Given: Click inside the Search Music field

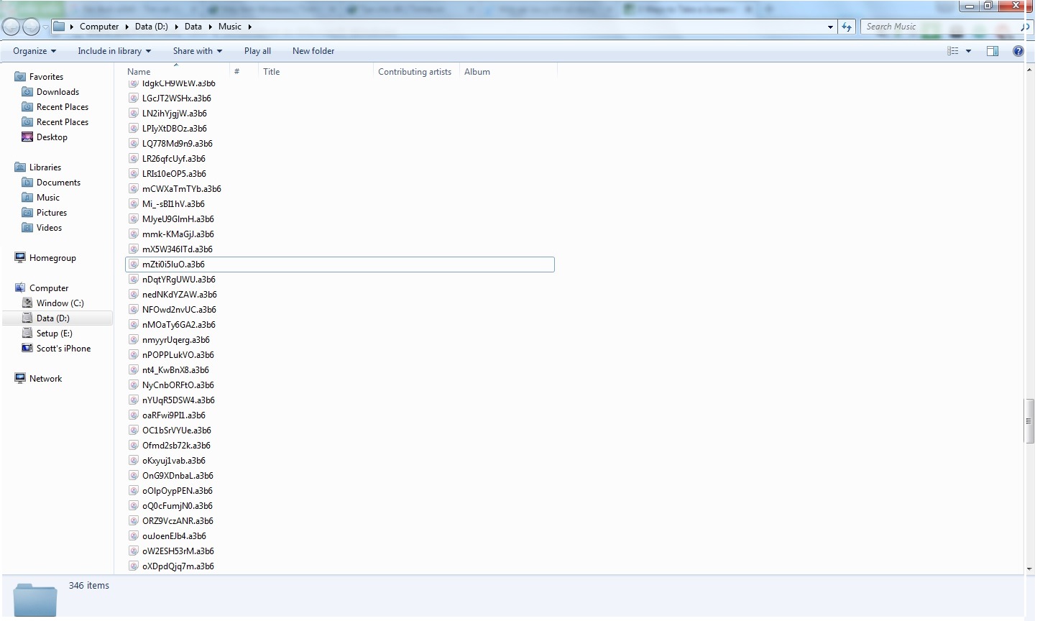Looking at the screenshot, I should point(939,27).
